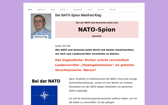The image size is (168, 105).
Task: Click bullet text 'Ich soll die Verschlusssachenvermerke'
Action: click(103, 101)
